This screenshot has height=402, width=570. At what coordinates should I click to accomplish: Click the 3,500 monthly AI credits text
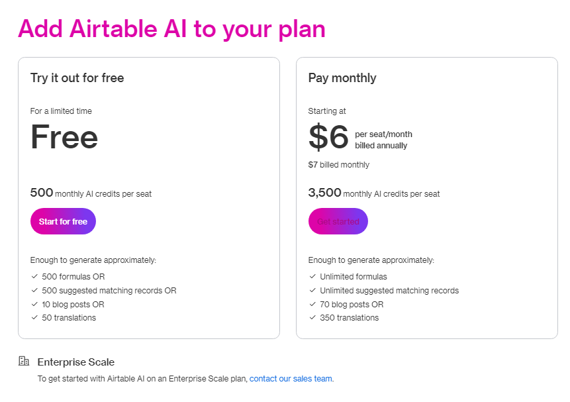click(x=373, y=193)
